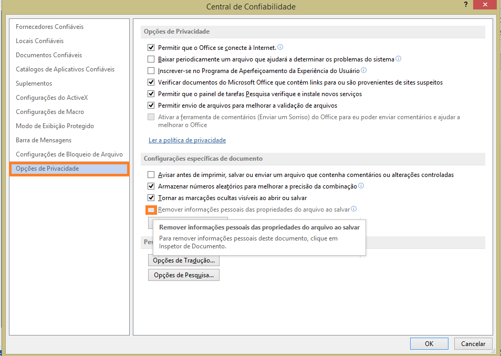Uncheck Permitir que o Office se conecte à Internet
This screenshot has height=356, width=501.
click(x=151, y=48)
